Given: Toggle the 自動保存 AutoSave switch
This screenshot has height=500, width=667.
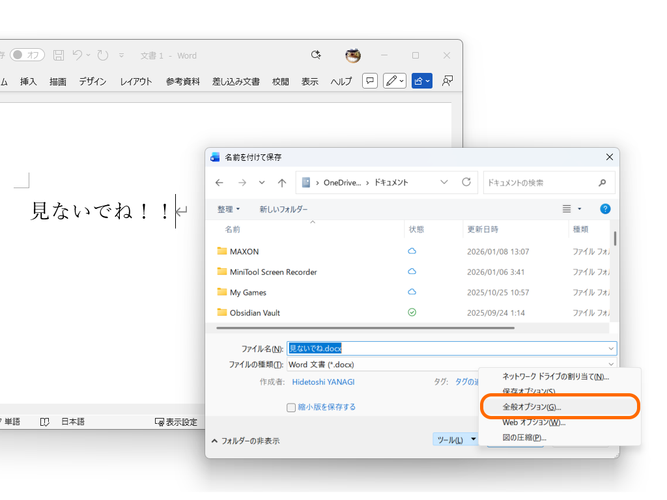Looking at the screenshot, I should point(27,55).
